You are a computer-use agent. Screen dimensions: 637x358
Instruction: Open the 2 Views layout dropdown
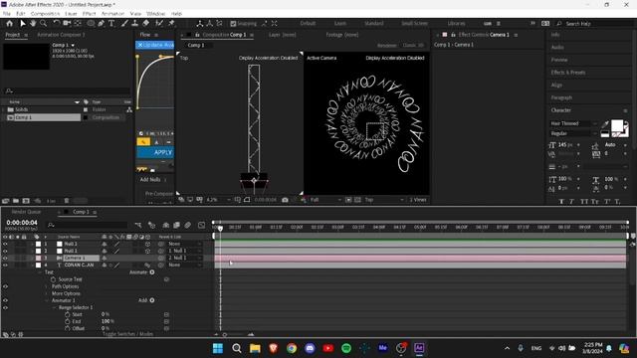click(418, 200)
